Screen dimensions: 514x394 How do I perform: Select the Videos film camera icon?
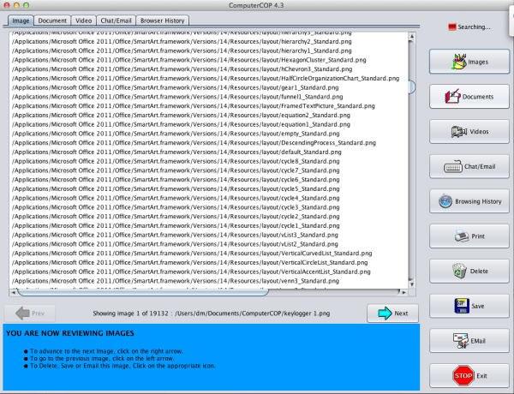[459, 131]
